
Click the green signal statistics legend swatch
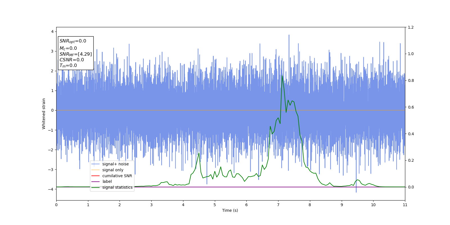tap(96, 187)
